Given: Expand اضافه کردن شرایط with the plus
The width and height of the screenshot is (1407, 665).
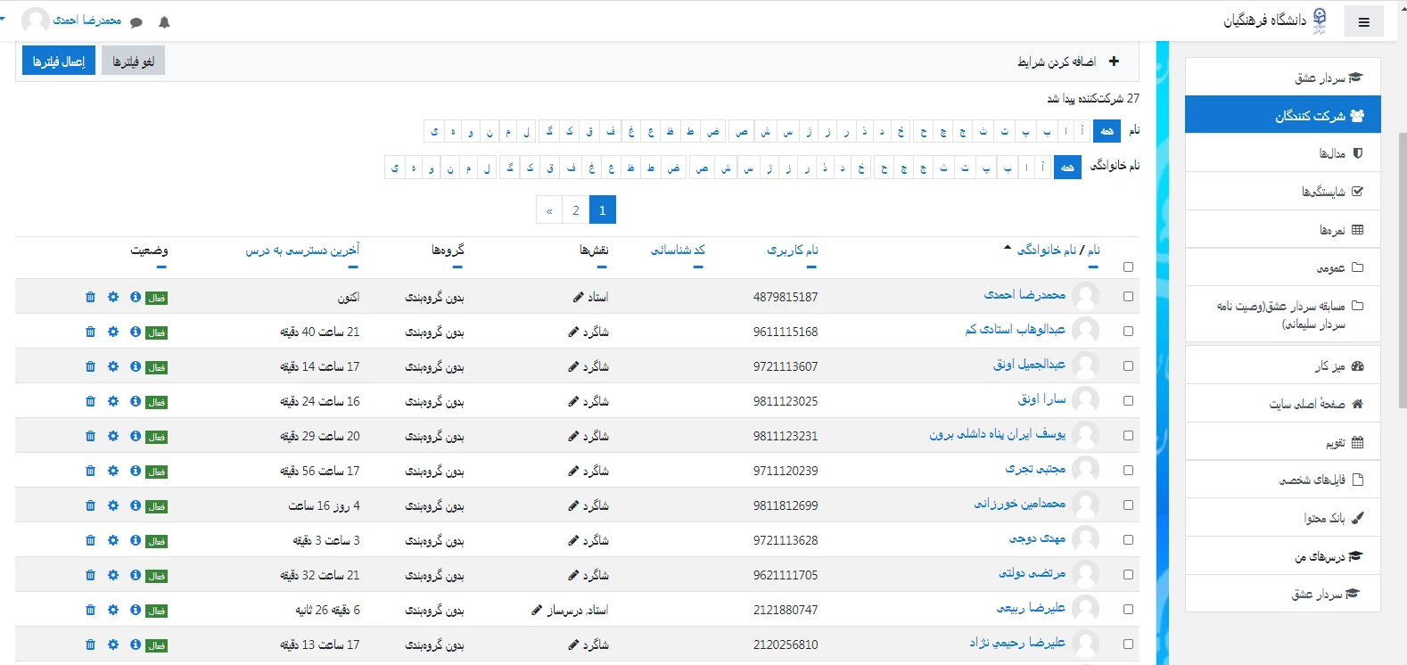Looking at the screenshot, I should [x=1114, y=62].
